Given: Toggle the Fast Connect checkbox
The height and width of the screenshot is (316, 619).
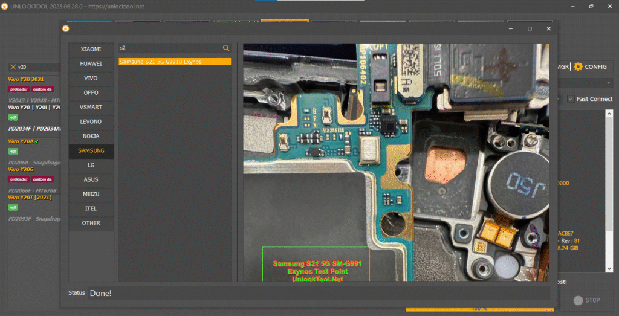Looking at the screenshot, I should click(571, 98).
